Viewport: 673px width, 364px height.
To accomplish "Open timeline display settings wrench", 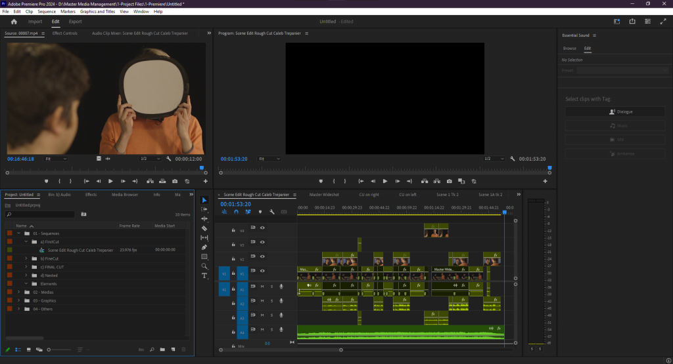I will pos(271,212).
